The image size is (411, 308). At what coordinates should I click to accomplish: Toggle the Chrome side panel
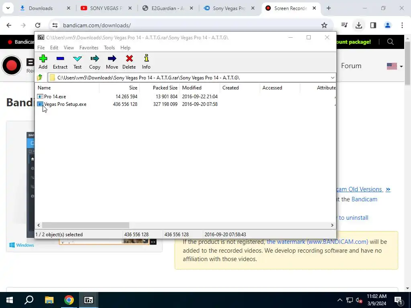(373, 25)
